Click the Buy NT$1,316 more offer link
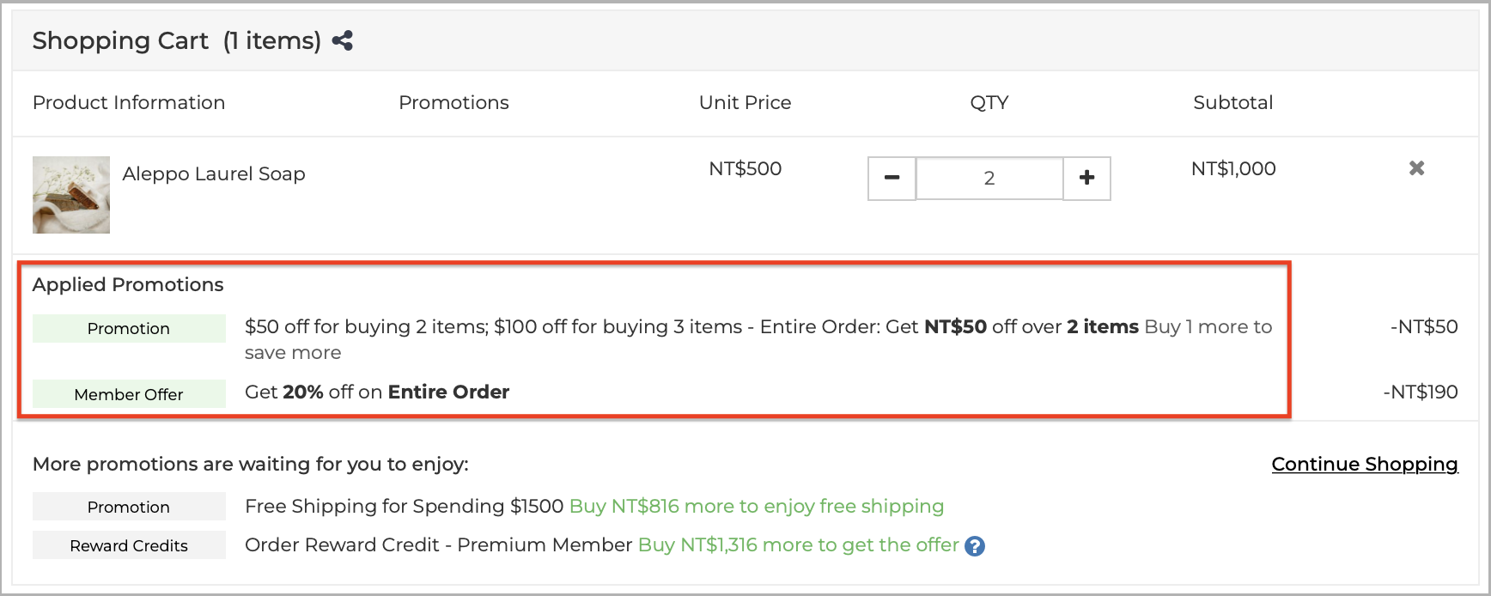 [797, 544]
